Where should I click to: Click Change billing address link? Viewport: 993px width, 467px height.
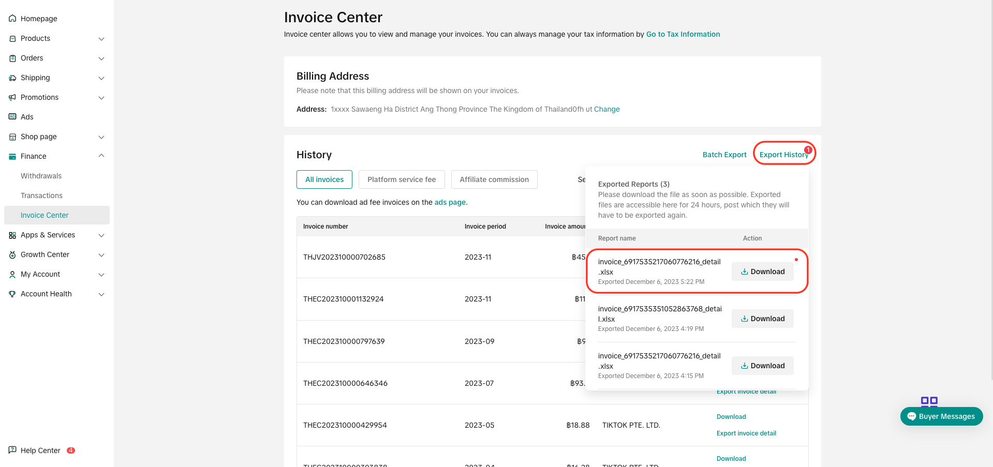tap(606, 109)
